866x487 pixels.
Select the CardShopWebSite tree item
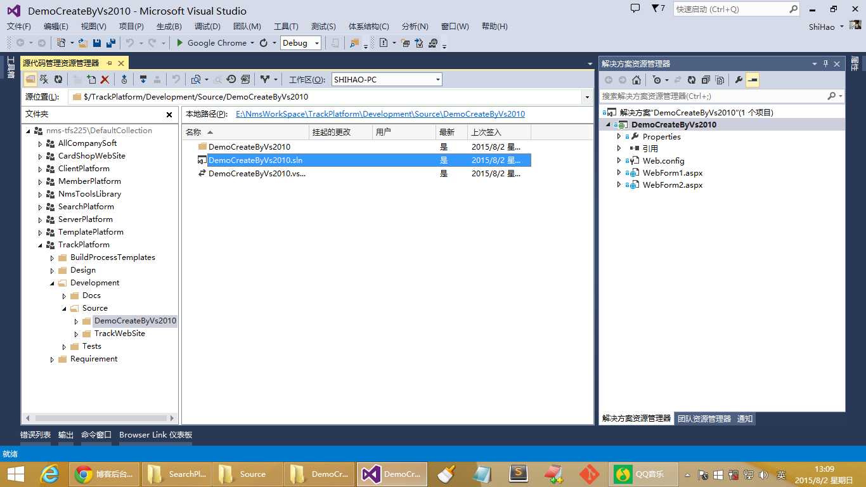pyautogui.click(x=92, y=156)
